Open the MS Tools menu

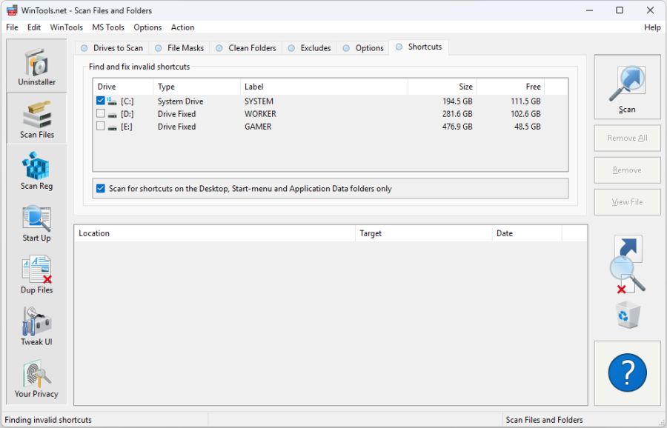click(107, 27)
